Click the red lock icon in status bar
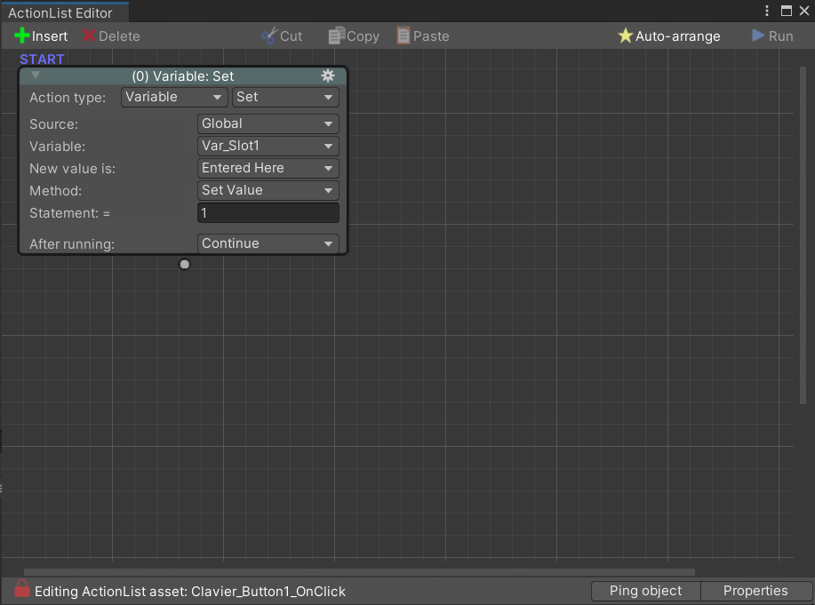The height and width of the screenshot is (605, 815). (22, 588)
